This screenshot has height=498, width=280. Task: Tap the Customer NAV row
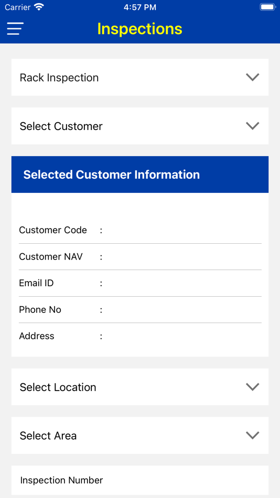click(x=140, y=257)
